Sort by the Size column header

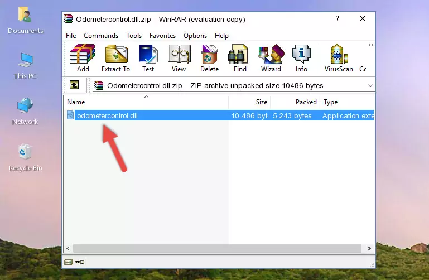coord(249,102)
